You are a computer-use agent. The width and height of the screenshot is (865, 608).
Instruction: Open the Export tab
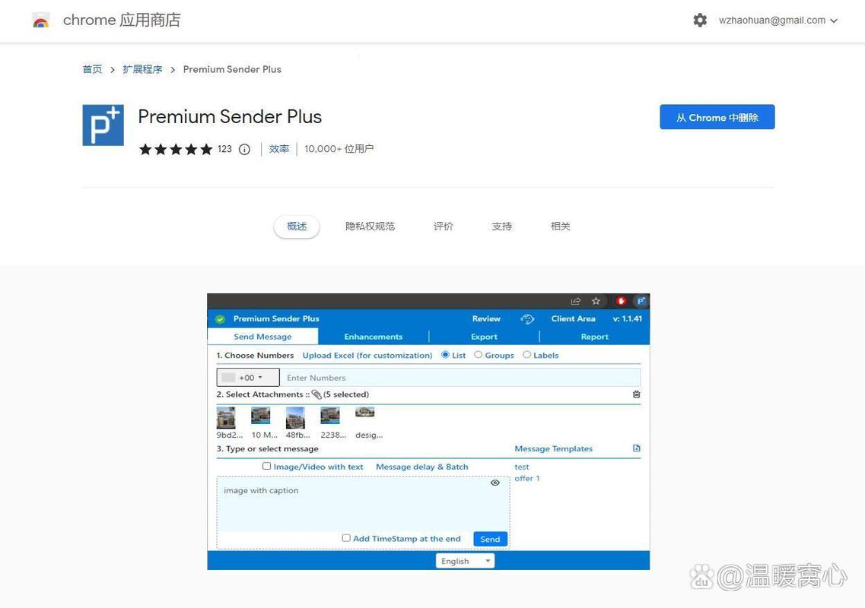click(485, 337)
